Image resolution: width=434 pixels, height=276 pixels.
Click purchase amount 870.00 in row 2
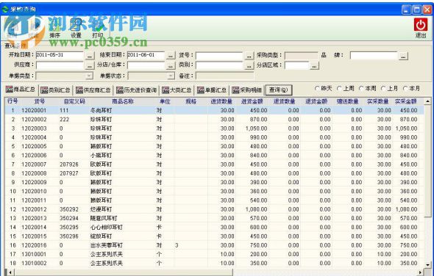point(259,120)
